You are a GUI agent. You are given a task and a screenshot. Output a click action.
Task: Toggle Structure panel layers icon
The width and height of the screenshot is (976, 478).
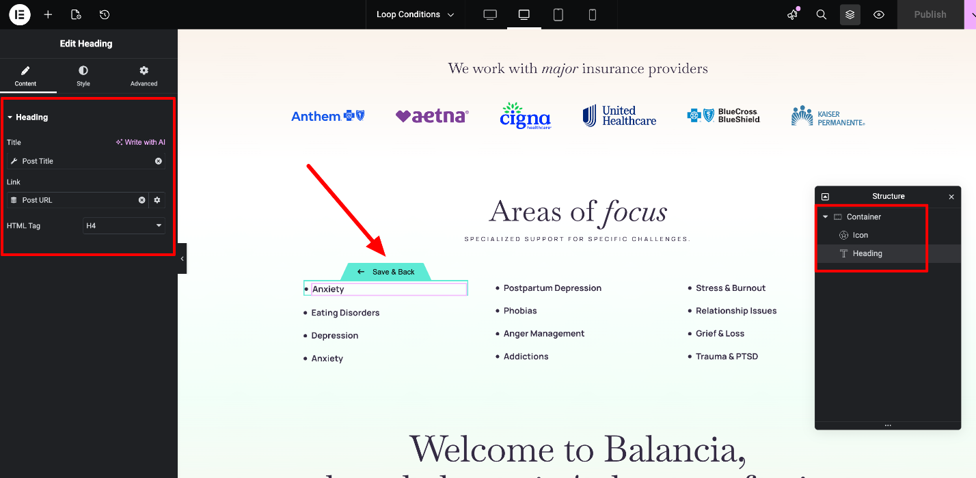click(850, 14)
